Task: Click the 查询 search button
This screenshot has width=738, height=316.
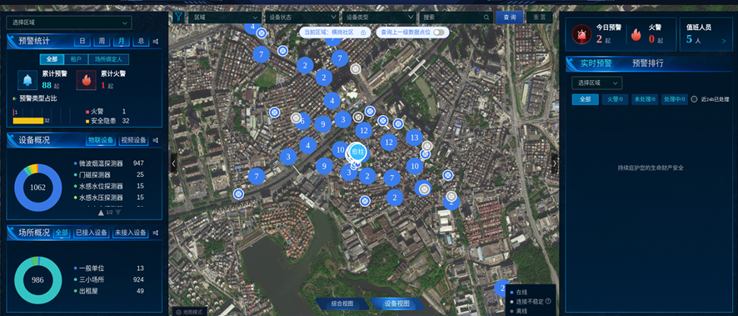Action: pos(510,18)
